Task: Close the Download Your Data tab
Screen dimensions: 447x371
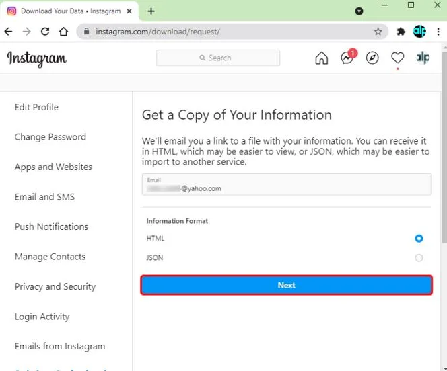Action: click(x=129, y=11)
